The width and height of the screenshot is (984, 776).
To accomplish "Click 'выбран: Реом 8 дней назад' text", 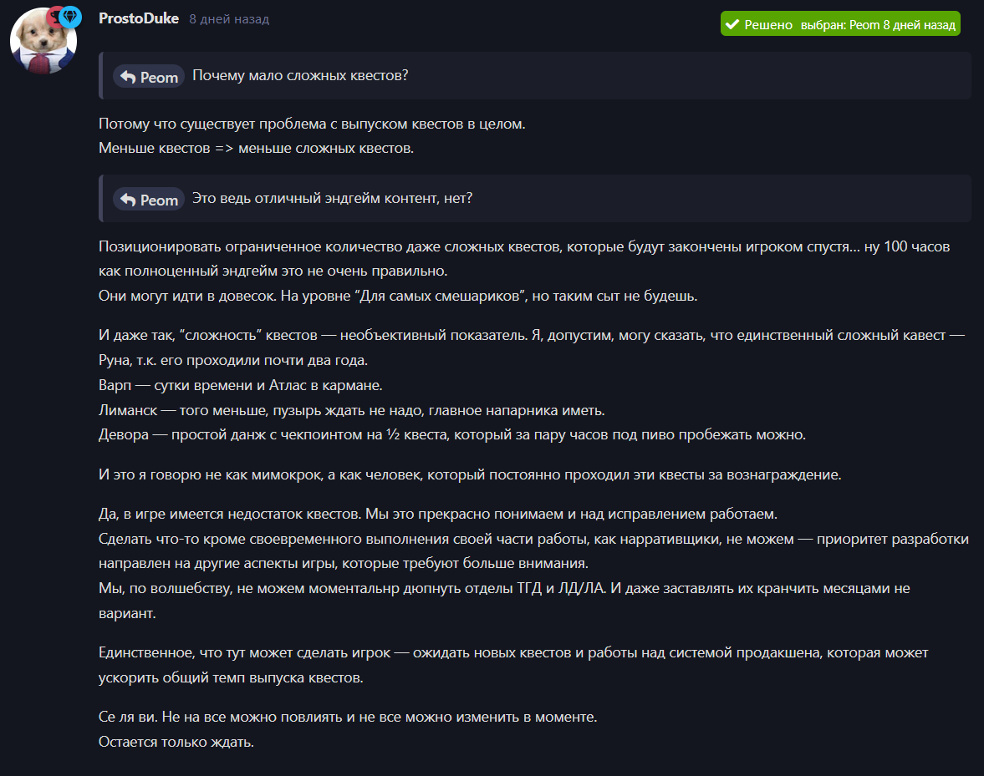I will pyautogui.click(x=878, y=25).
